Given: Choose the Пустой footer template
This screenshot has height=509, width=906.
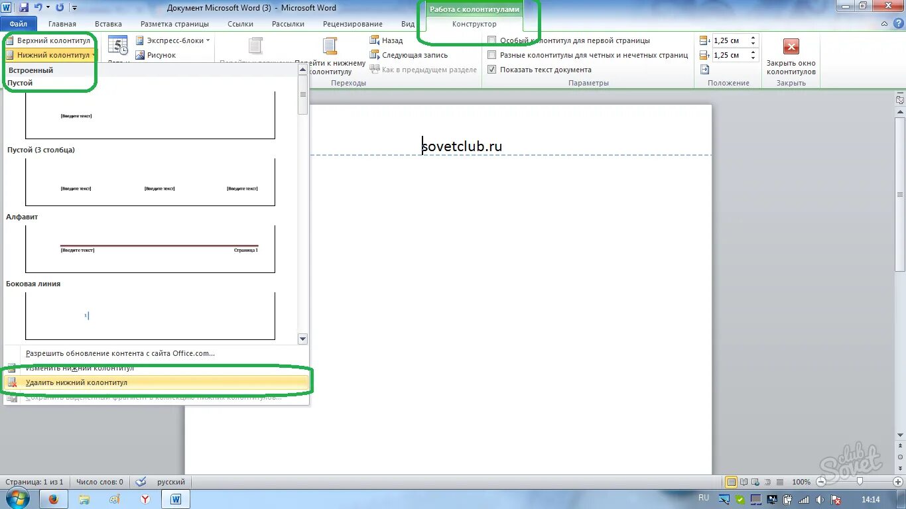Looking at the screenshot, I should (150, 115).
